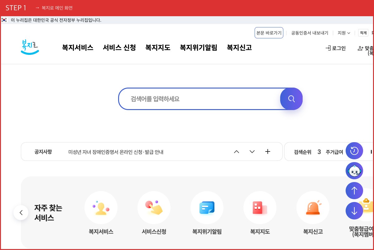374x250 pixels.
Task: Click the 복지서비스 shortcut caption text
Action: coord(101,232)
